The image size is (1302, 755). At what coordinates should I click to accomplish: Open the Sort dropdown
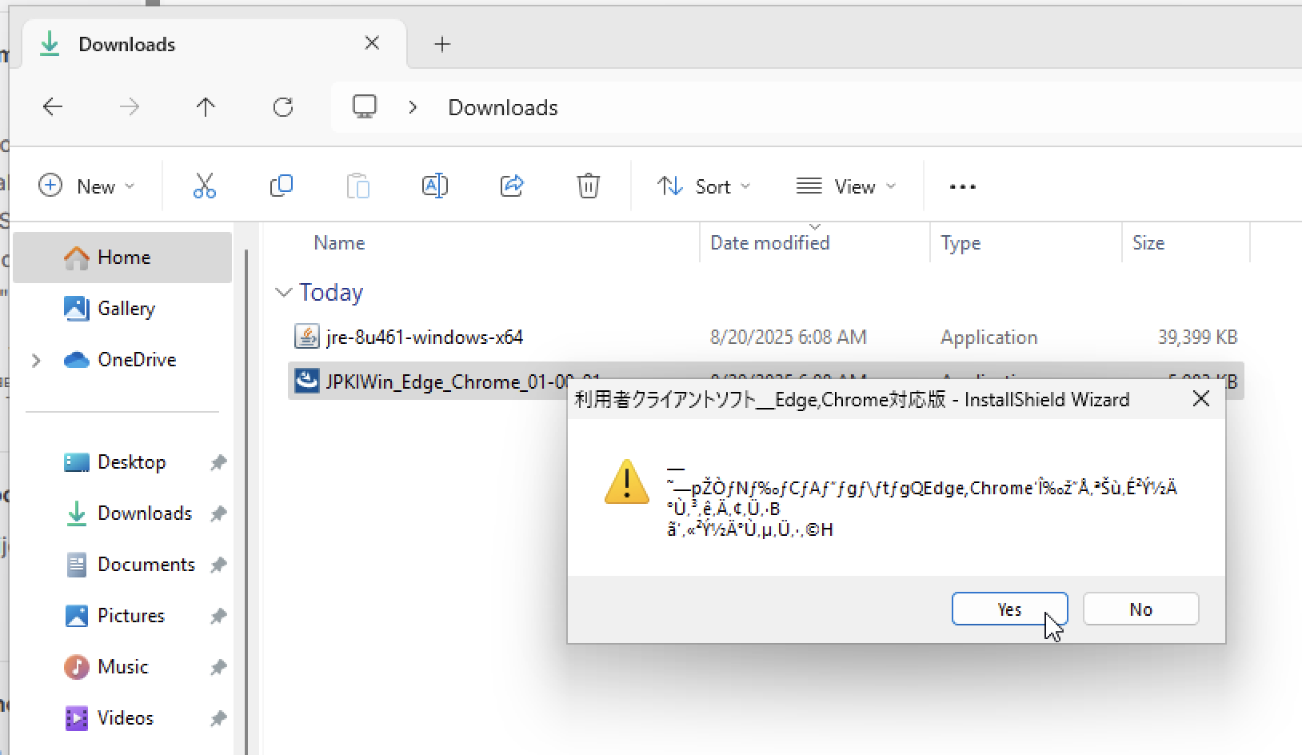[x=703, y=186]
